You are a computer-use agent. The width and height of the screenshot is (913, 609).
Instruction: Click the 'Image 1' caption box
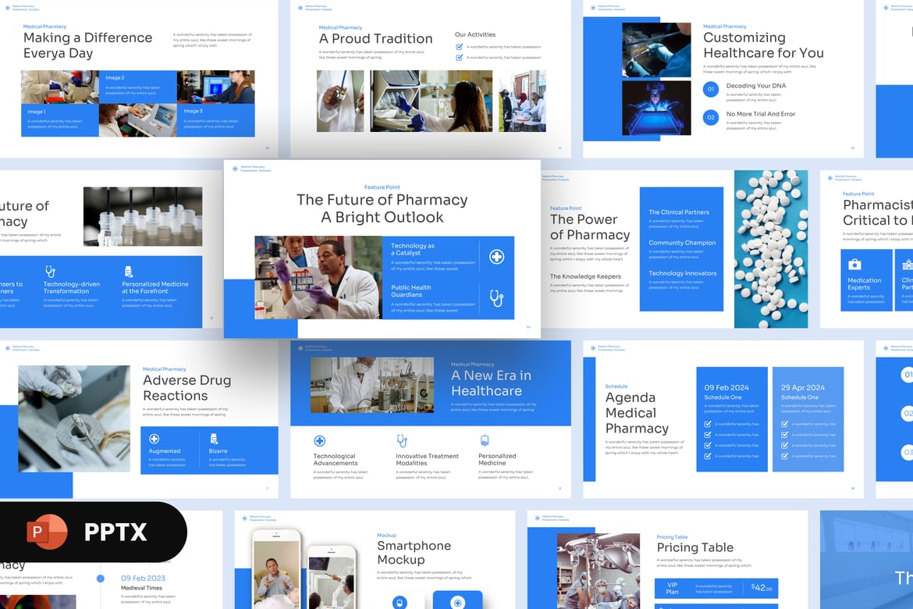click(x=60, y=120)
